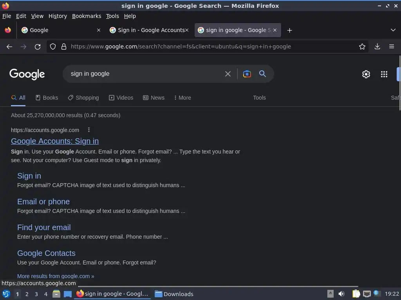Open the Tools menu
The width and height of the screenshot is (401, 300).
(112, 16)
